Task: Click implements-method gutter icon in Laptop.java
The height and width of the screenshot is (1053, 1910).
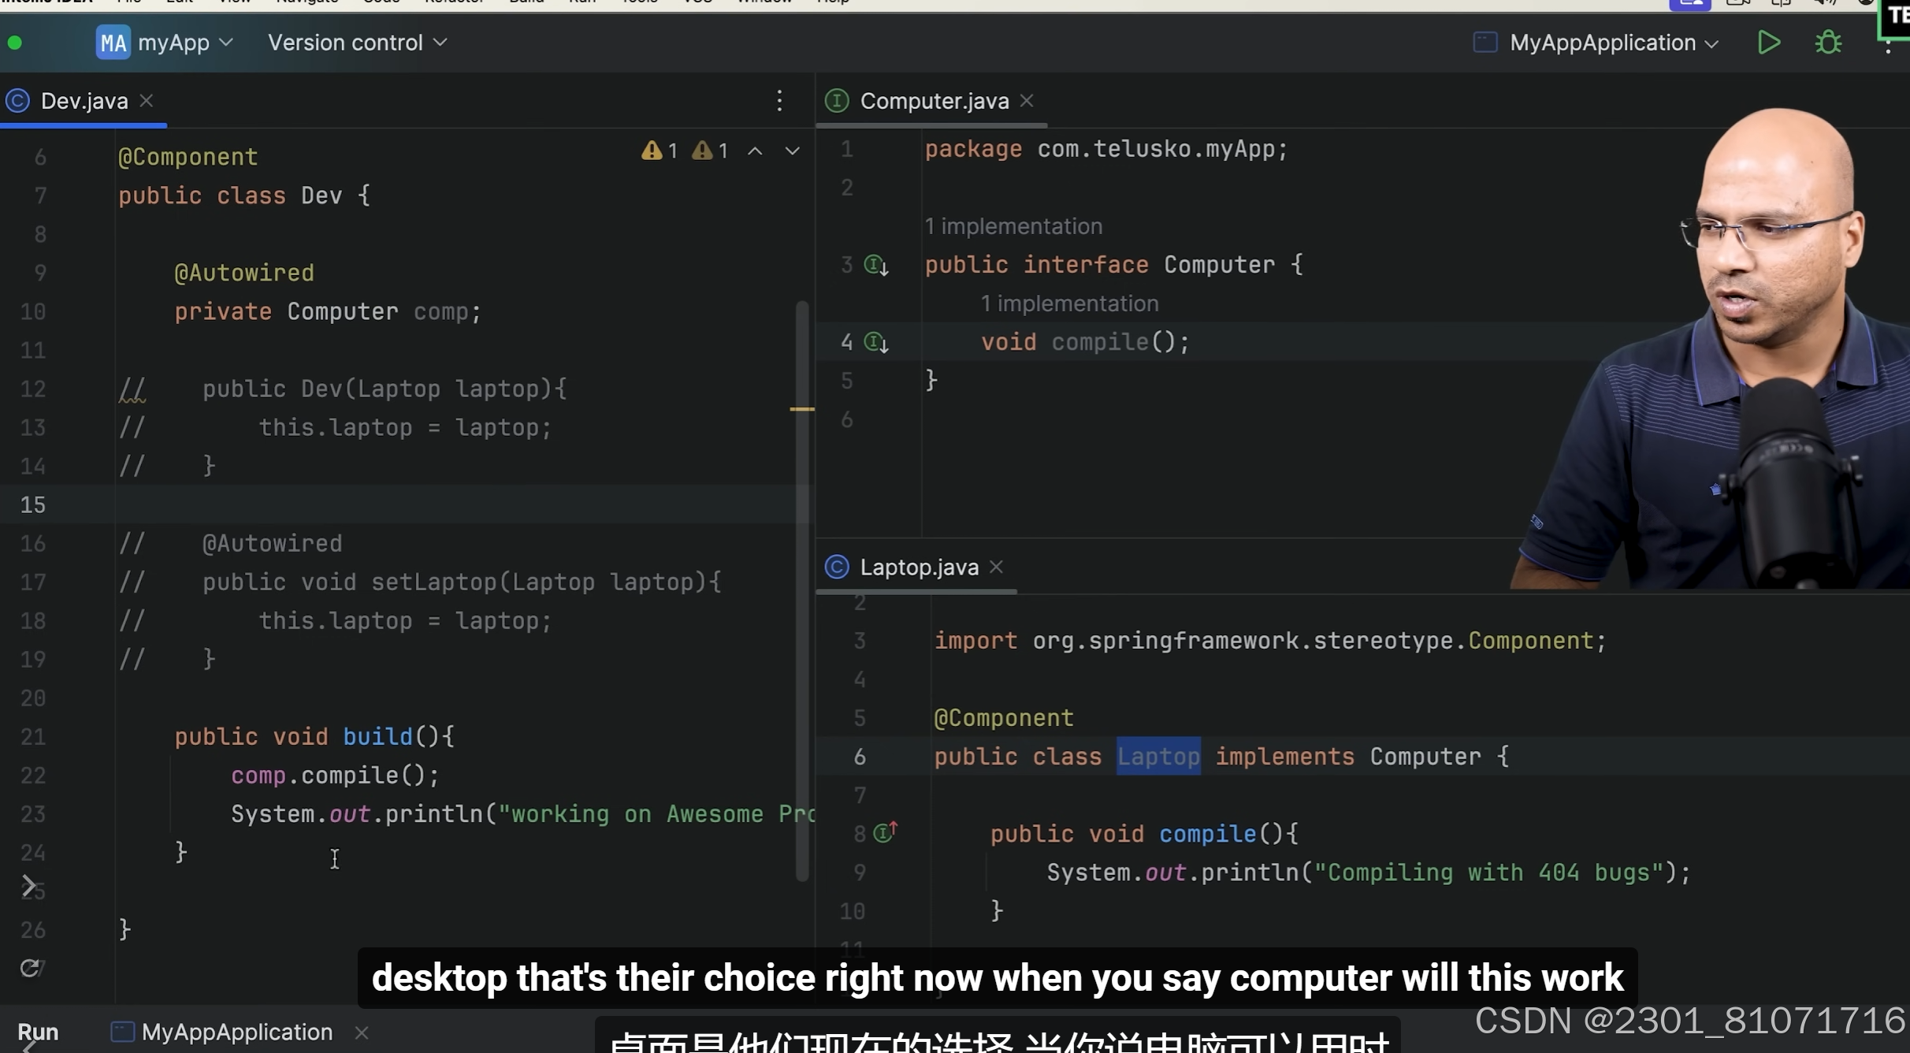Action: click(x=886, y=832)
